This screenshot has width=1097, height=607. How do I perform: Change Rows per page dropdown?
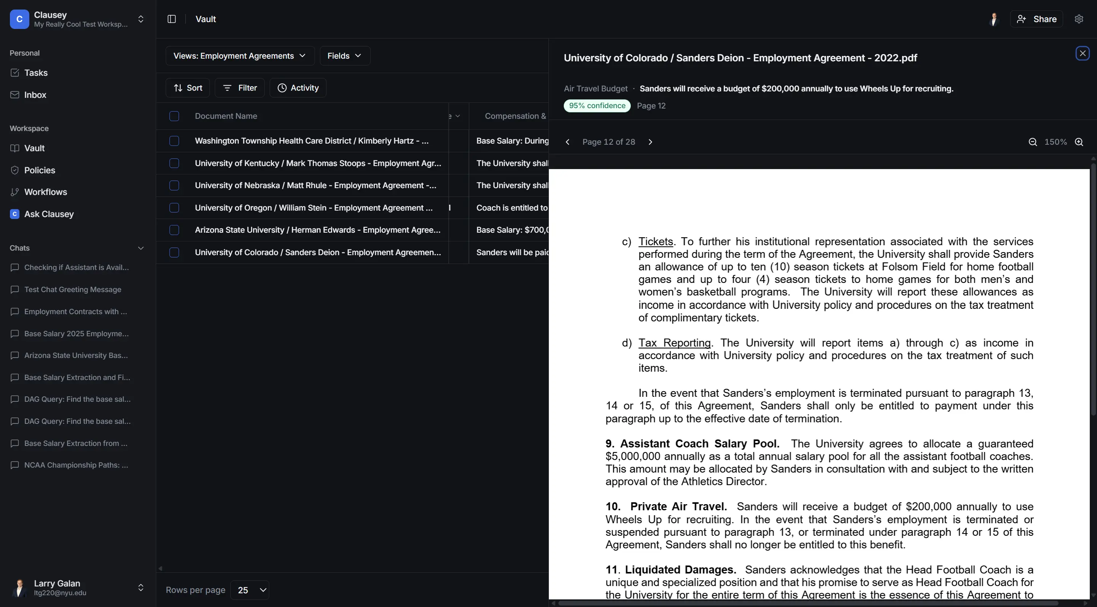[250, 590]
